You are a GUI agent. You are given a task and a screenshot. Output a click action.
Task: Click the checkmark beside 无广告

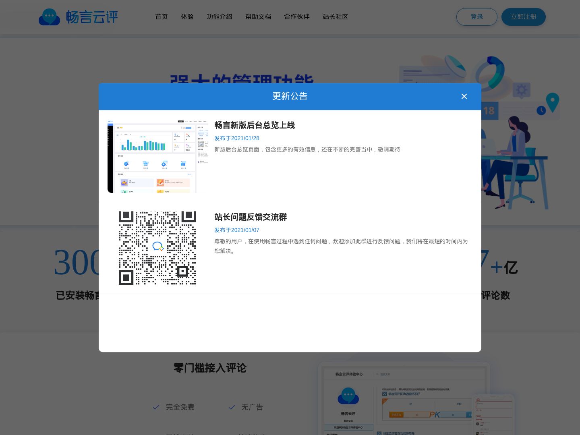(232, 407)
